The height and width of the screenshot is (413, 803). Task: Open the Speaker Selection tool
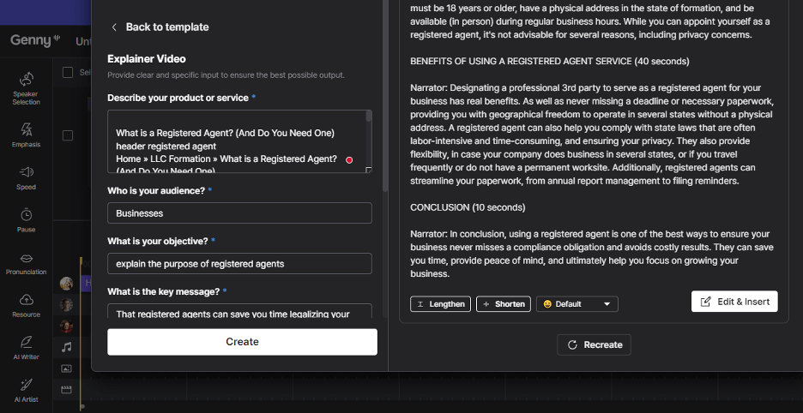pyautogui.click(x=26, y=88)
